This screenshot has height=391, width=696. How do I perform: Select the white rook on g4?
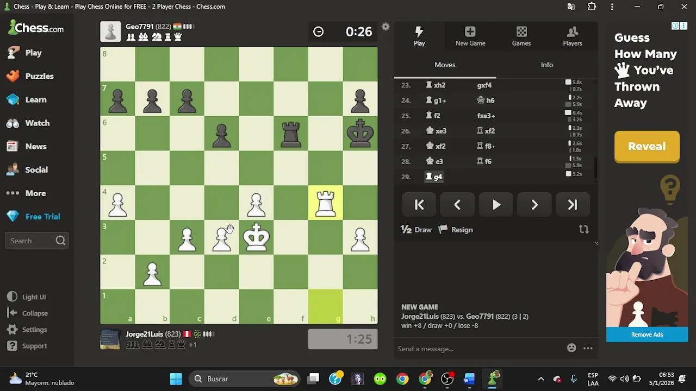pyautogui.click(x=325, y=203)
